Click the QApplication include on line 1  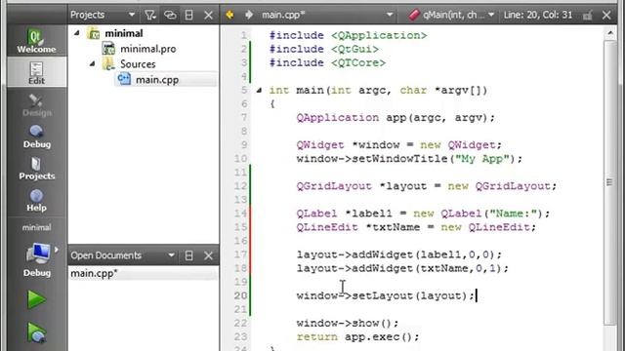348,35
